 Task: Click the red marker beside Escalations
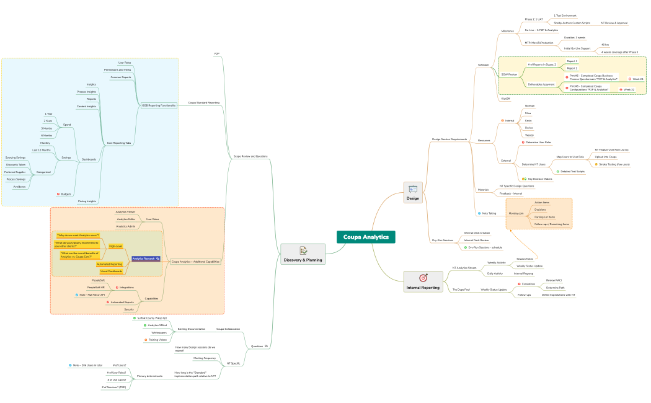coord(519,284)
